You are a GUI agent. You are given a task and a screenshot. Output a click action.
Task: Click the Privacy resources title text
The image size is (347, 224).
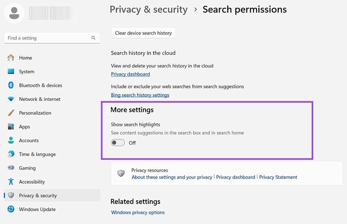[150, 170]
